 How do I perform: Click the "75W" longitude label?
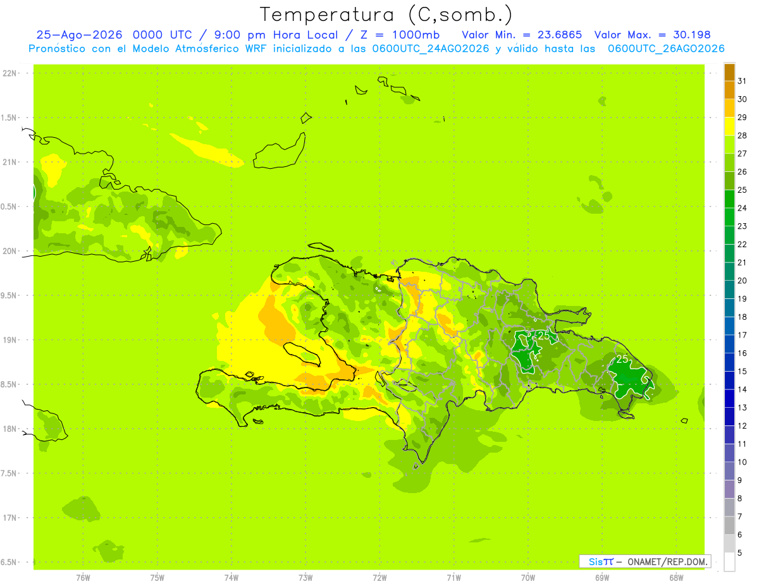157,577
